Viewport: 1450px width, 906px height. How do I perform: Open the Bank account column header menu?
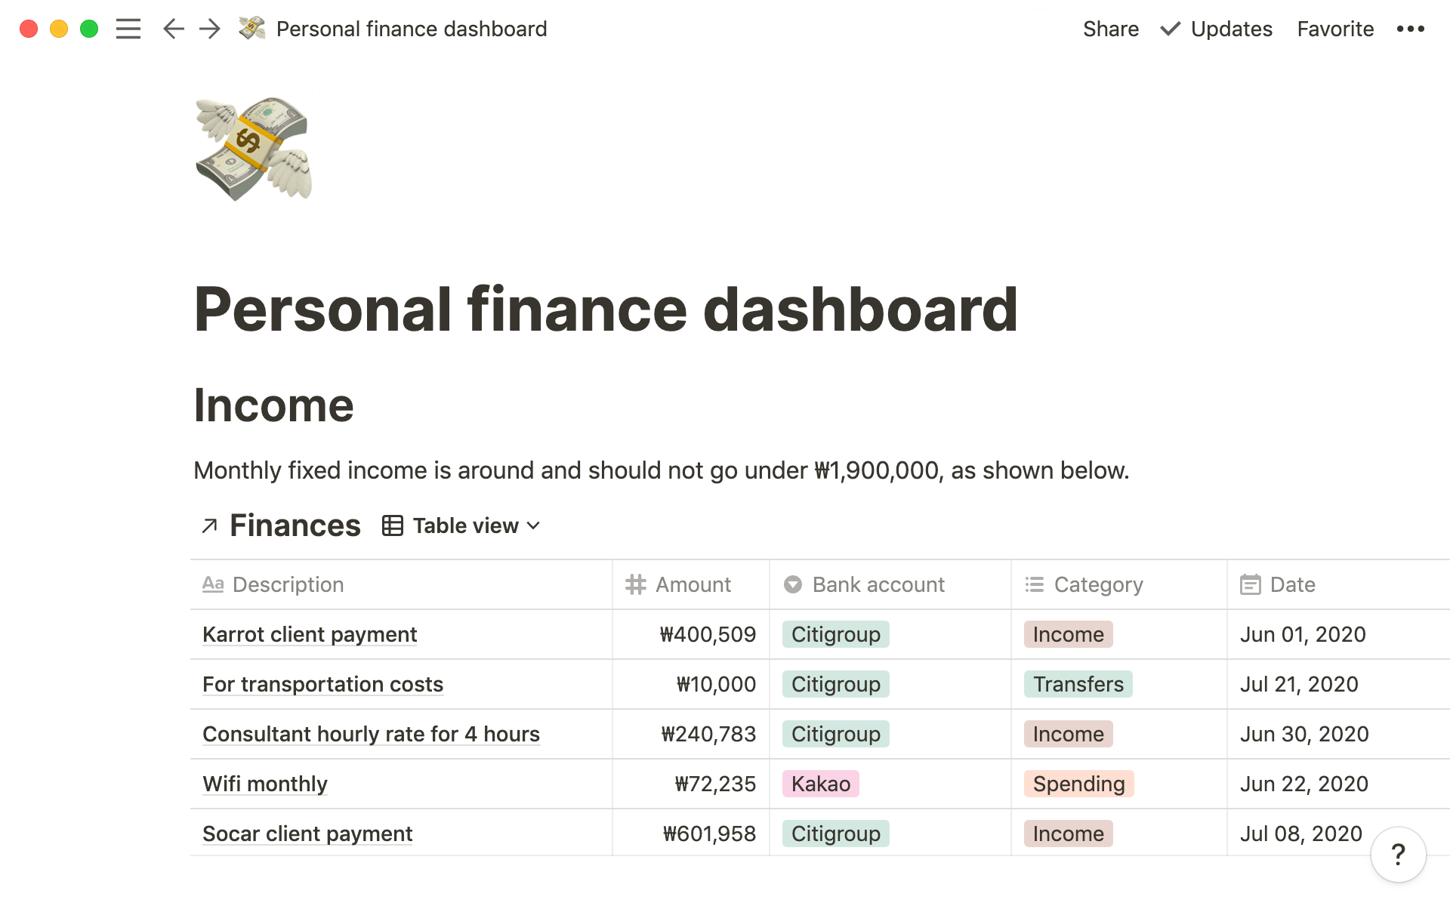[878, 584]
